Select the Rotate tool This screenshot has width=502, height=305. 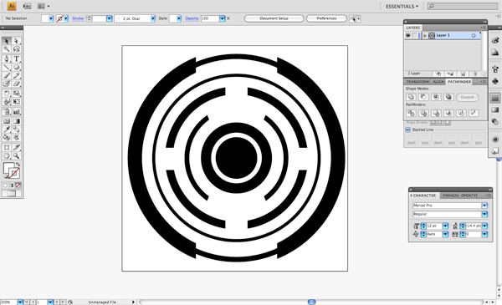click(7, 94)
